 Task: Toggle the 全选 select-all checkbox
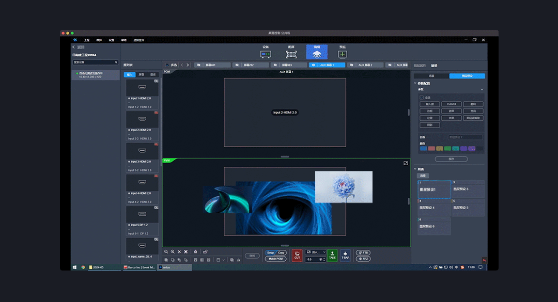(422, 98)
